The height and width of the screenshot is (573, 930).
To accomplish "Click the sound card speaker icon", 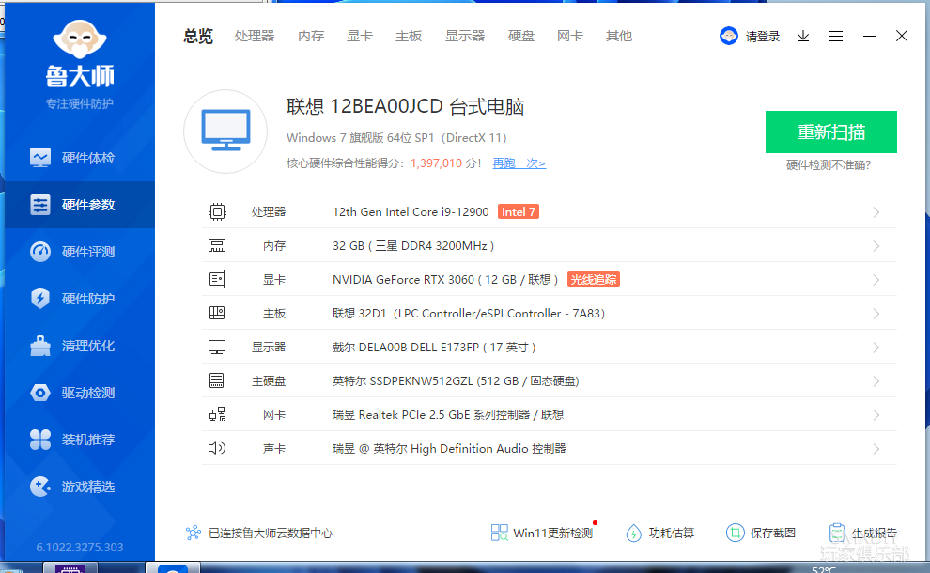I will [217, 448].
